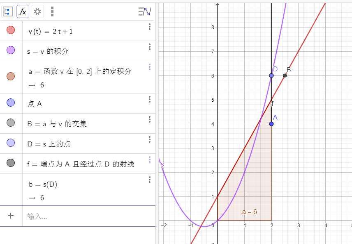Open the settings gear icon
352x244 pixels.
37,11
